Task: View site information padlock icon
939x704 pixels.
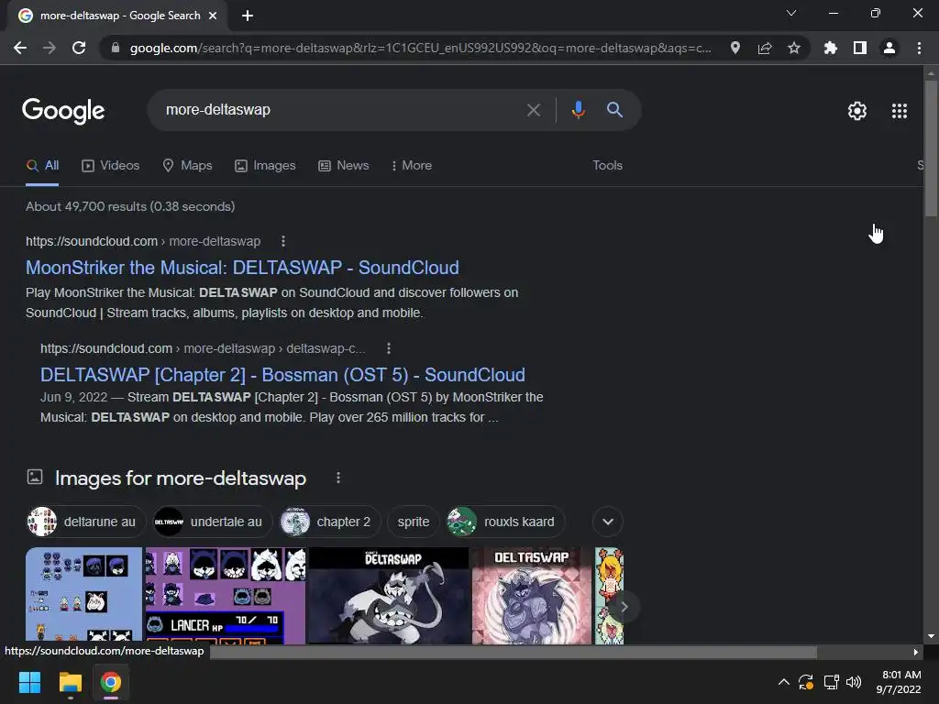Action: click(116, 48)
